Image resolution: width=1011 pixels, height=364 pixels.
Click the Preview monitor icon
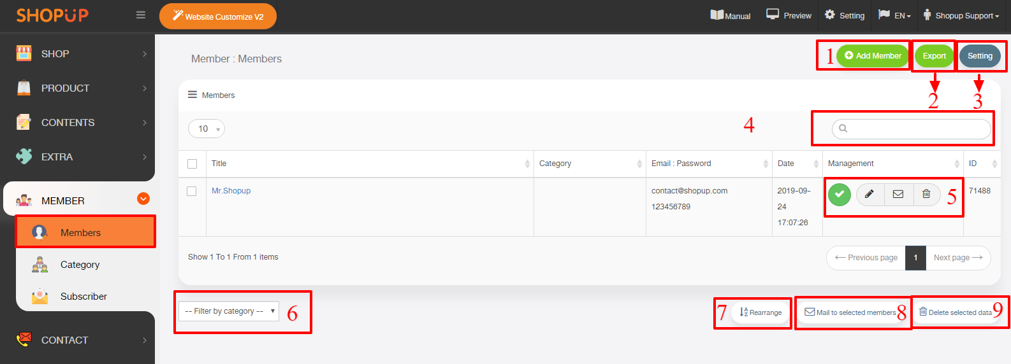pos(773,14)
